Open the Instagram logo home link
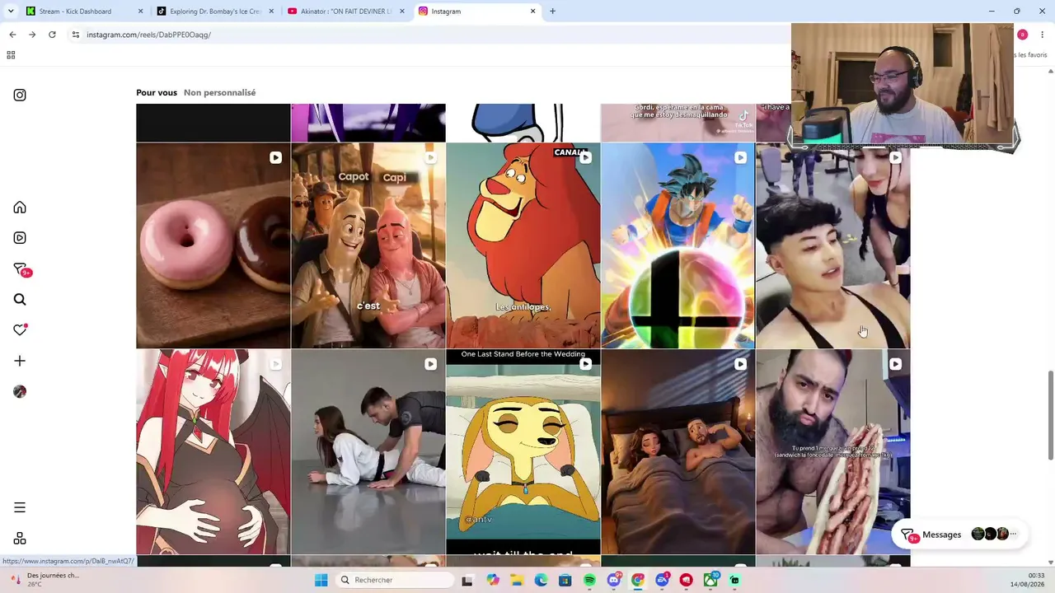 (20, 95)
